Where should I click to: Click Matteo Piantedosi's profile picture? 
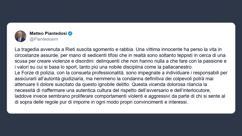20,36
